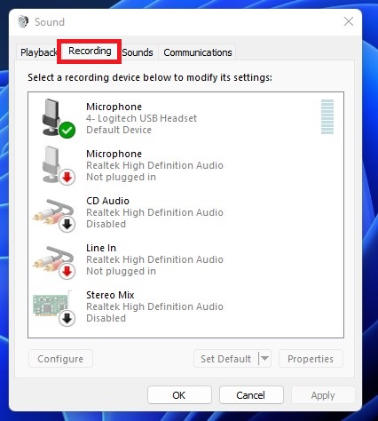Open the Set Default dropdown arrow

[264, 359]
